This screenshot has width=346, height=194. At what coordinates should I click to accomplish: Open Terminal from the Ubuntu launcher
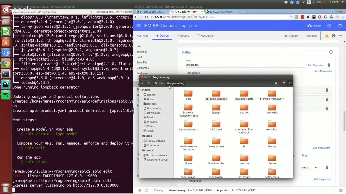tap(6, 74)
